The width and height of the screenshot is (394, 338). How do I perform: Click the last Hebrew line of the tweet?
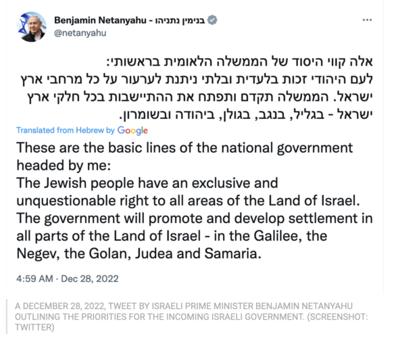(246, 115)
